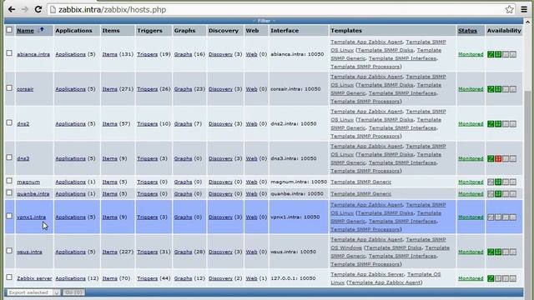
Task: Open Triggers for the wsus.intra host
Action: point(147,252)
